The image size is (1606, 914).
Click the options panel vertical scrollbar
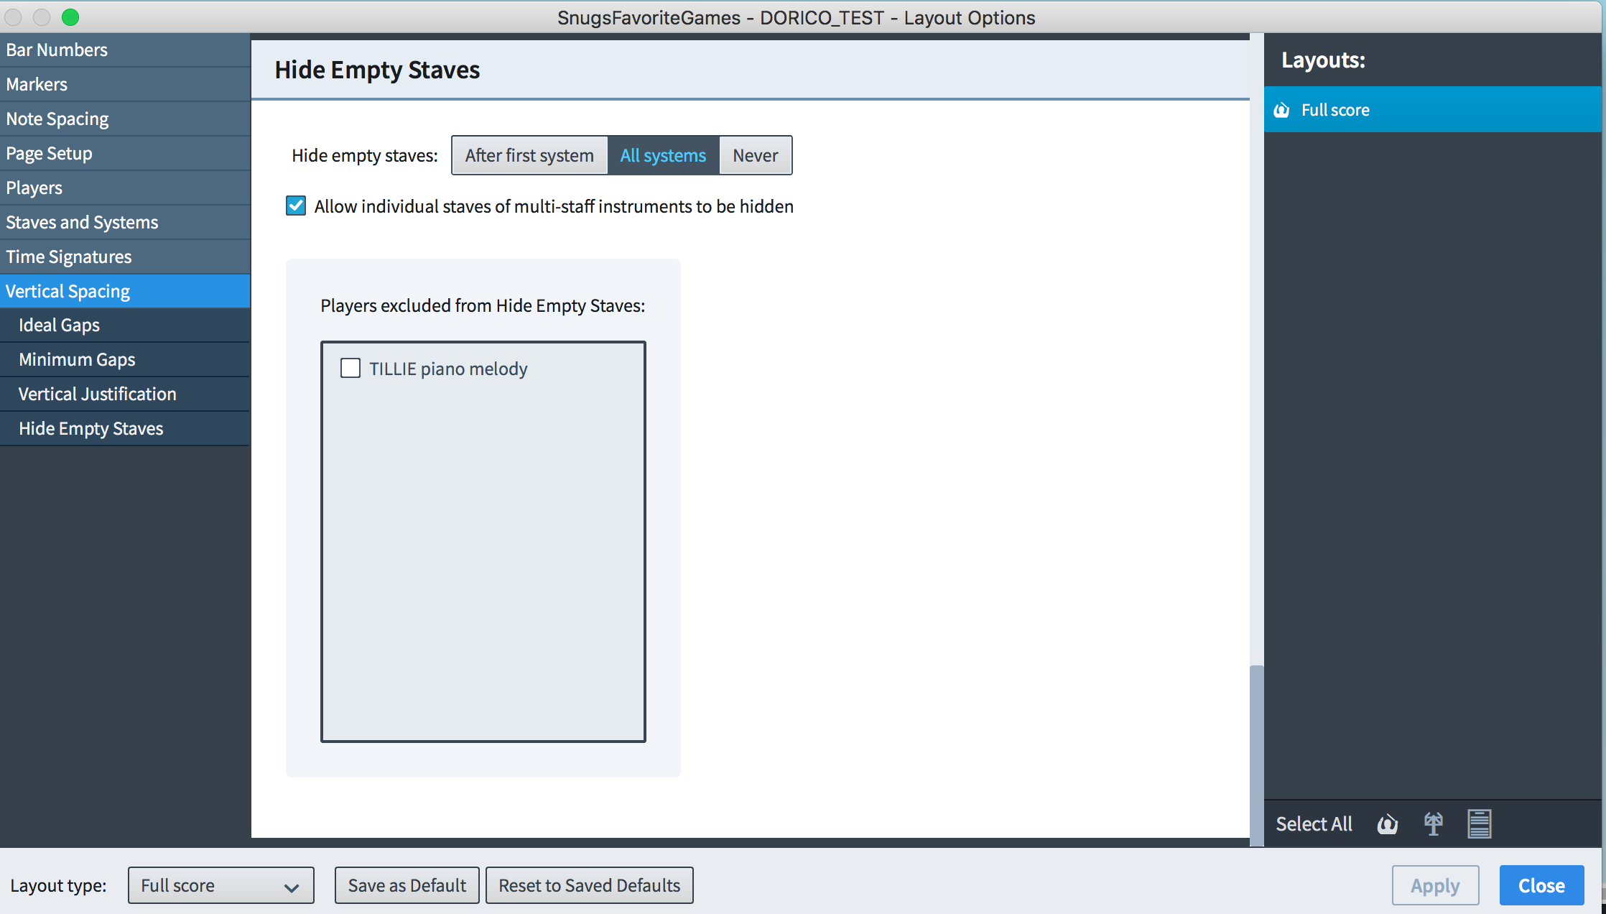[1256, 754]
